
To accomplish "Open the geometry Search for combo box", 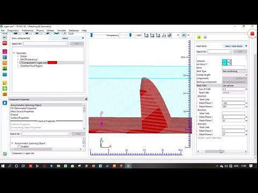I will tap(46, 43).
